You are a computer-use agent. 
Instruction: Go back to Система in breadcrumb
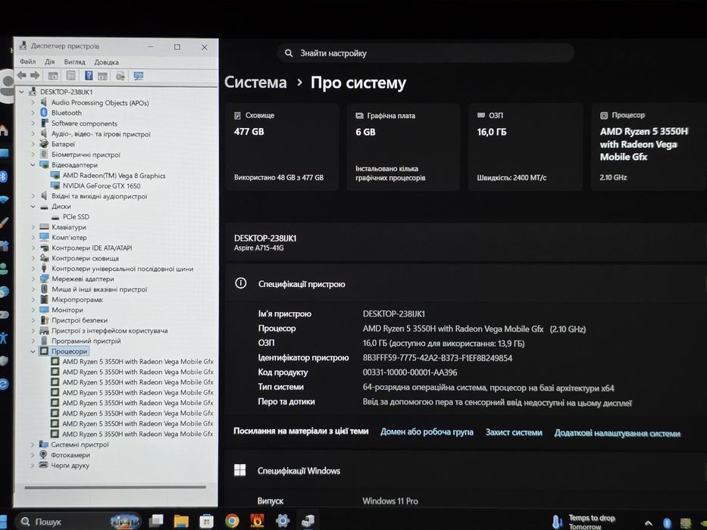point(255,83)
